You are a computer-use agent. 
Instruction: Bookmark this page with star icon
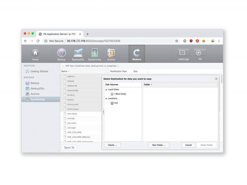pos(177,41)
